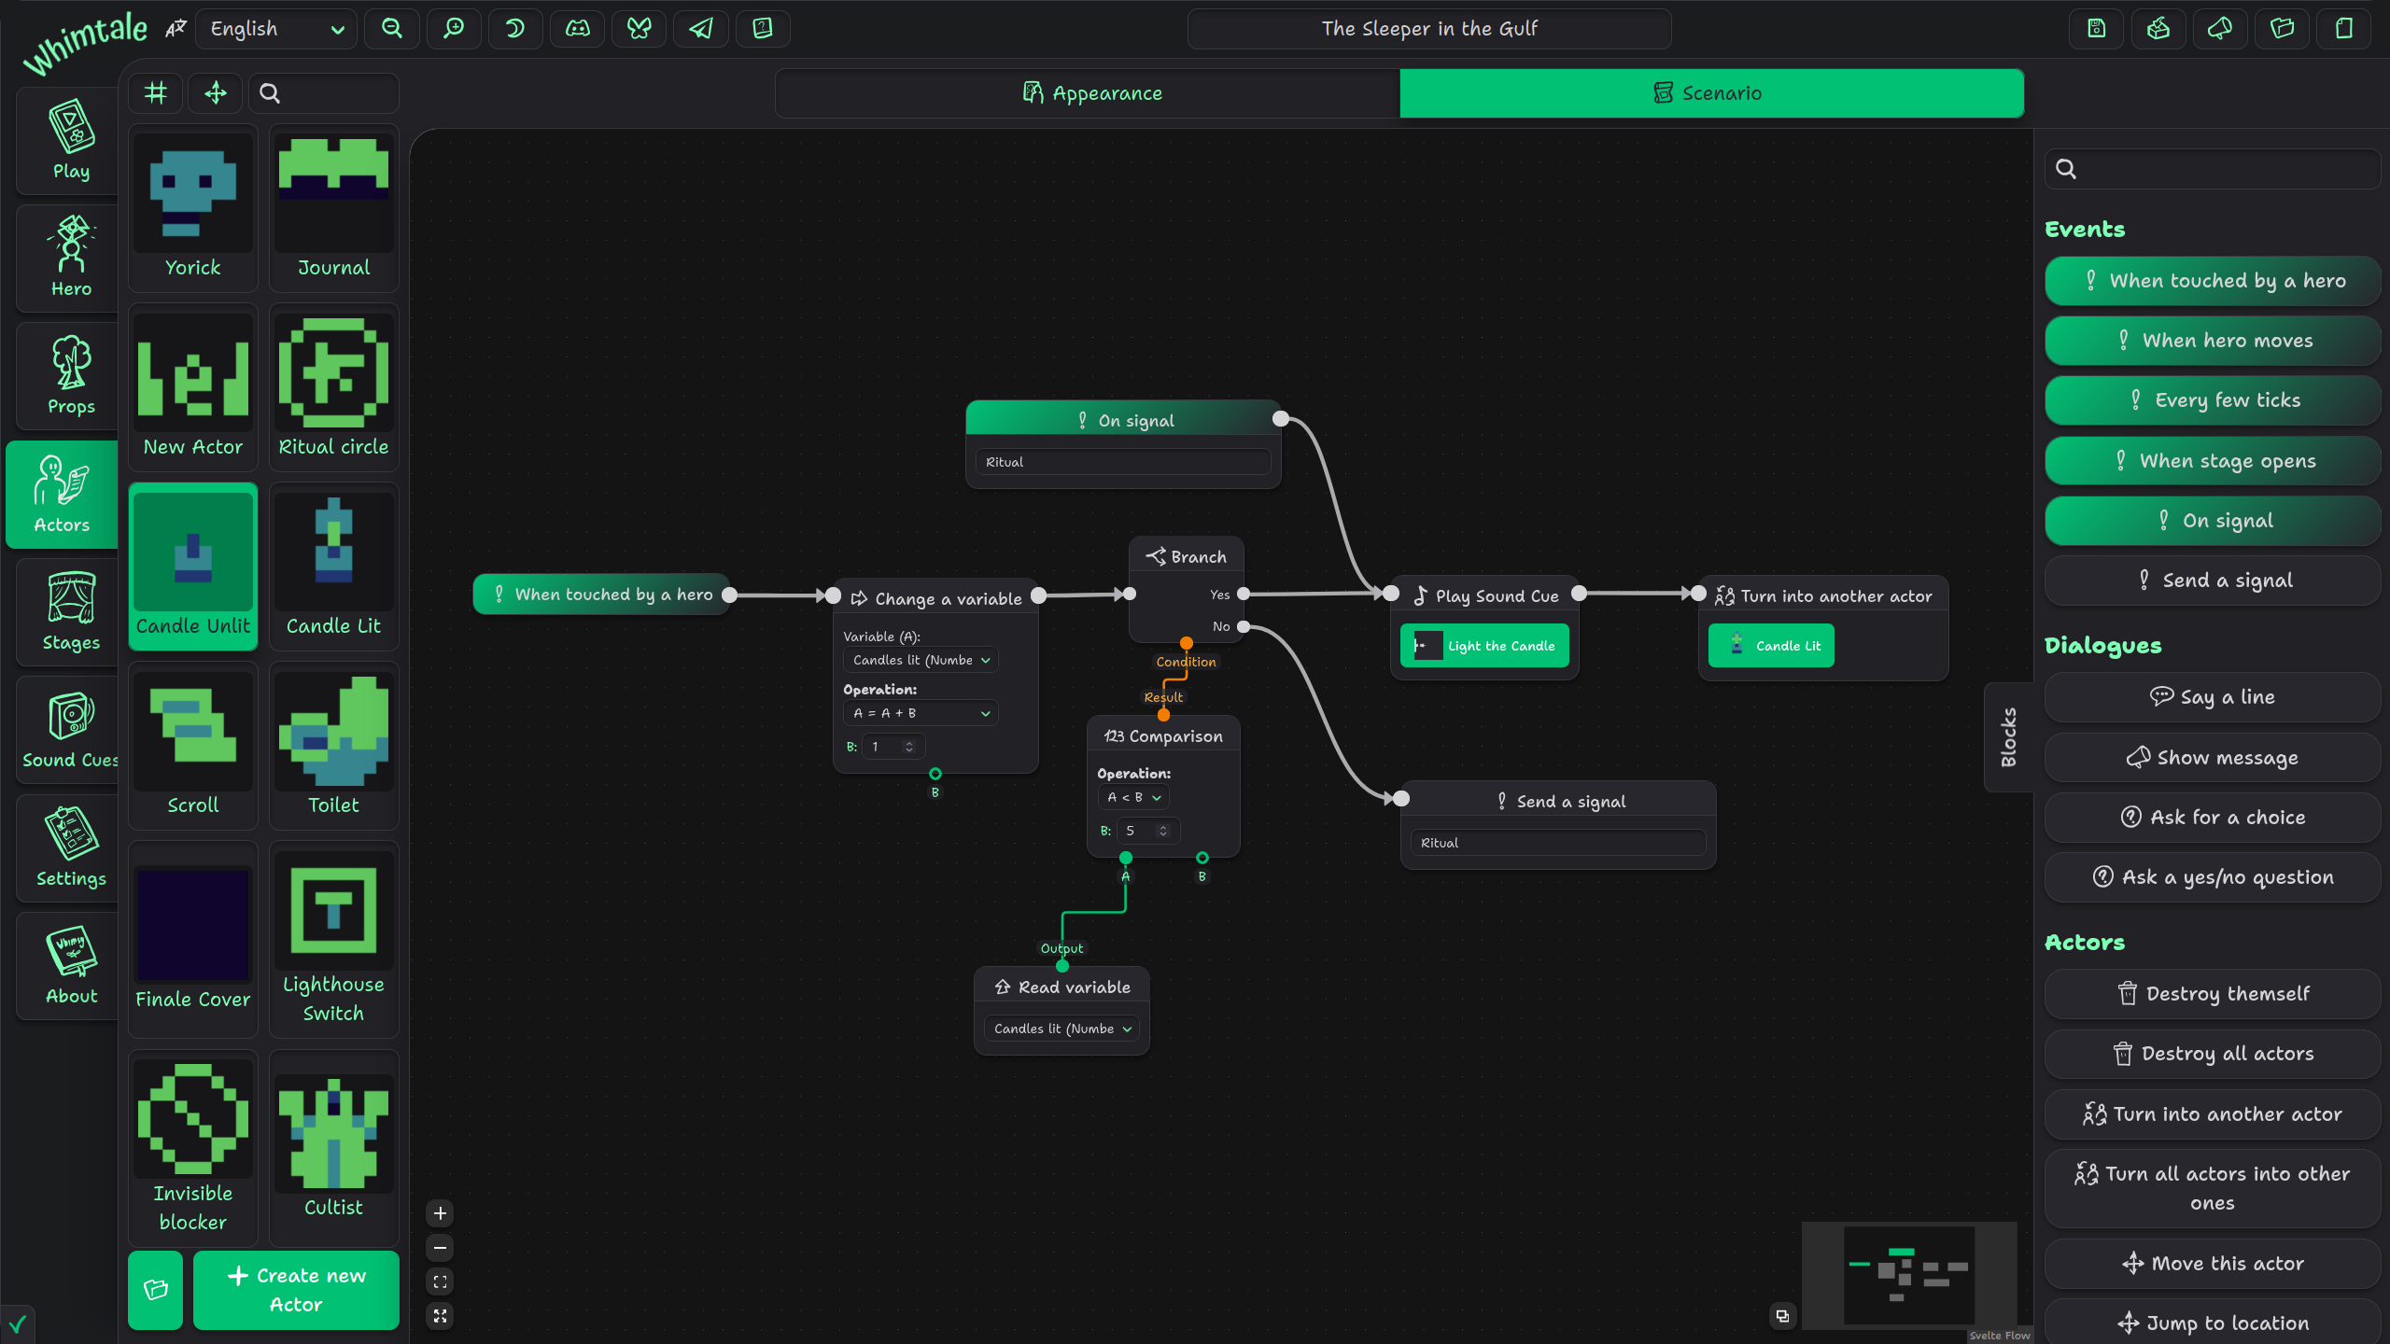
Task: Open the Sound Cues panel
Action: (66, 729)
